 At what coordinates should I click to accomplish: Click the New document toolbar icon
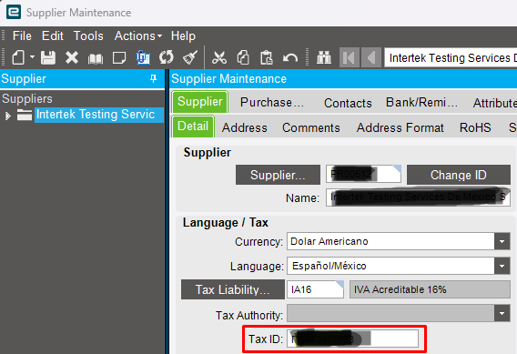pyautogui.click(x=18, y=57)
